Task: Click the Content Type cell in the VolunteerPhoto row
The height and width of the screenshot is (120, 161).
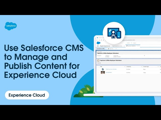Action: coord(144,73)
